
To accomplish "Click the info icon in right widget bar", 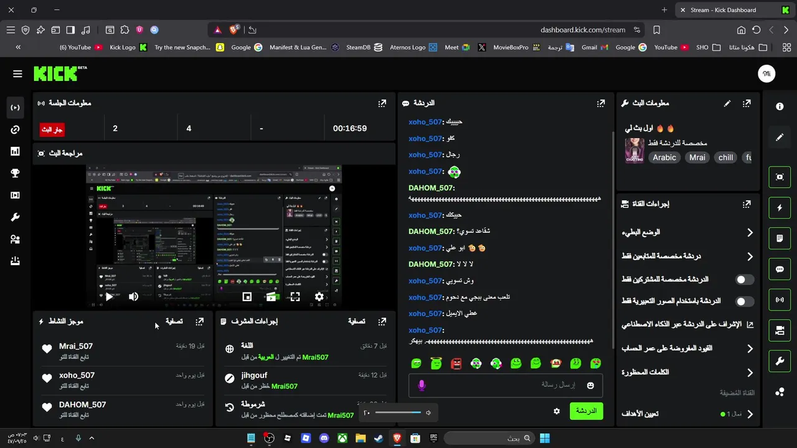I will click(x=780, y=107).
